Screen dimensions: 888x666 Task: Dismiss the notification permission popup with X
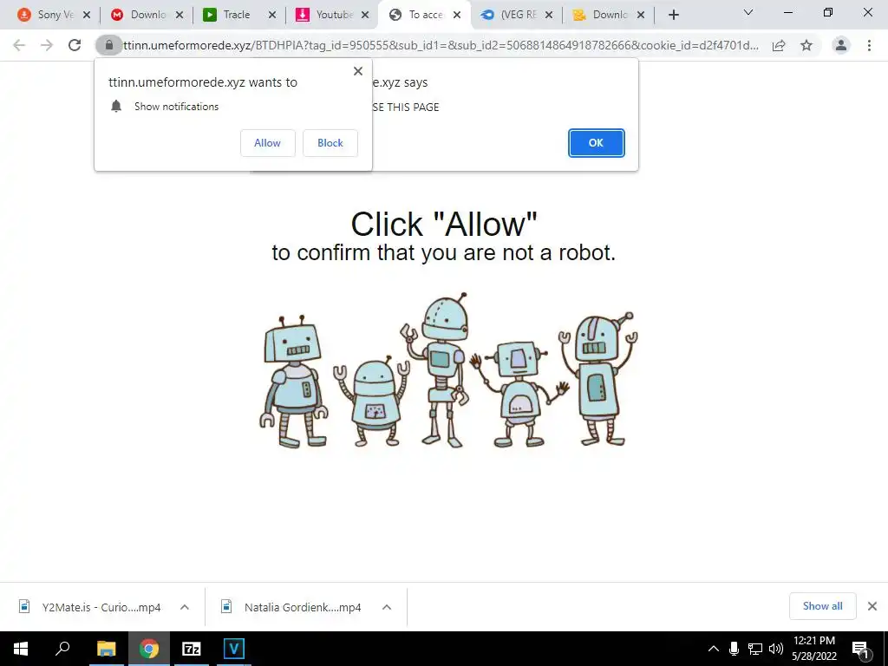(x=358, y=71)
